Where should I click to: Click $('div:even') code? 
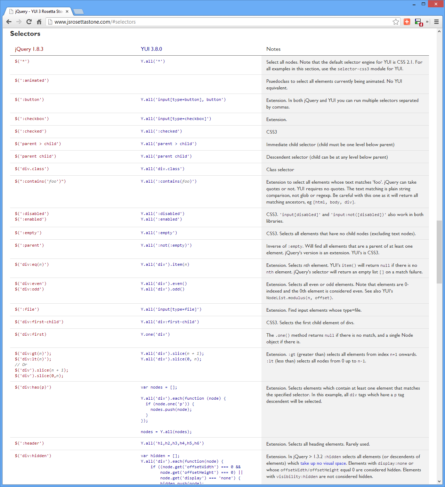pos(31,284)
